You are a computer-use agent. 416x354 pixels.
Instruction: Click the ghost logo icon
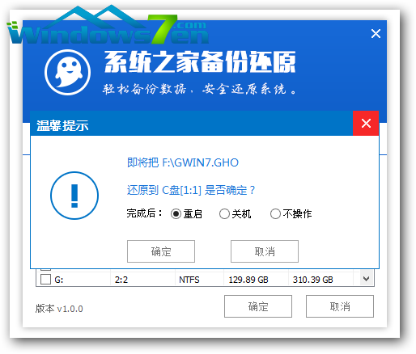tap(67, 72)
